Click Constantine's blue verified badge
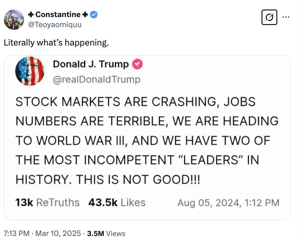 pos(94,15)
